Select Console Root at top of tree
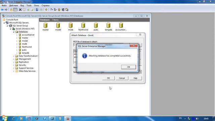Viewport: 215px width, 121px height. point(12,20)
